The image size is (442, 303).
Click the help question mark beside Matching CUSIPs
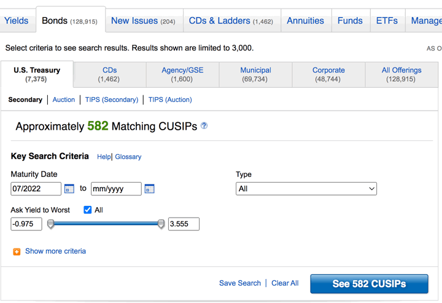coord(204,126)
